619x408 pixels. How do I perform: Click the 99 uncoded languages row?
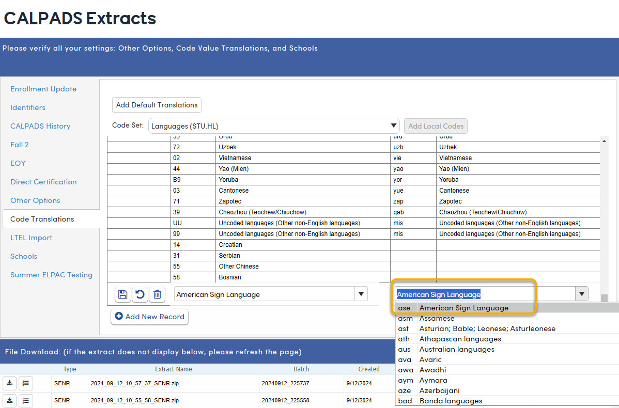click(353, 233)
